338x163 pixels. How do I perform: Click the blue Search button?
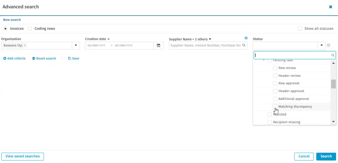(326, 156)
